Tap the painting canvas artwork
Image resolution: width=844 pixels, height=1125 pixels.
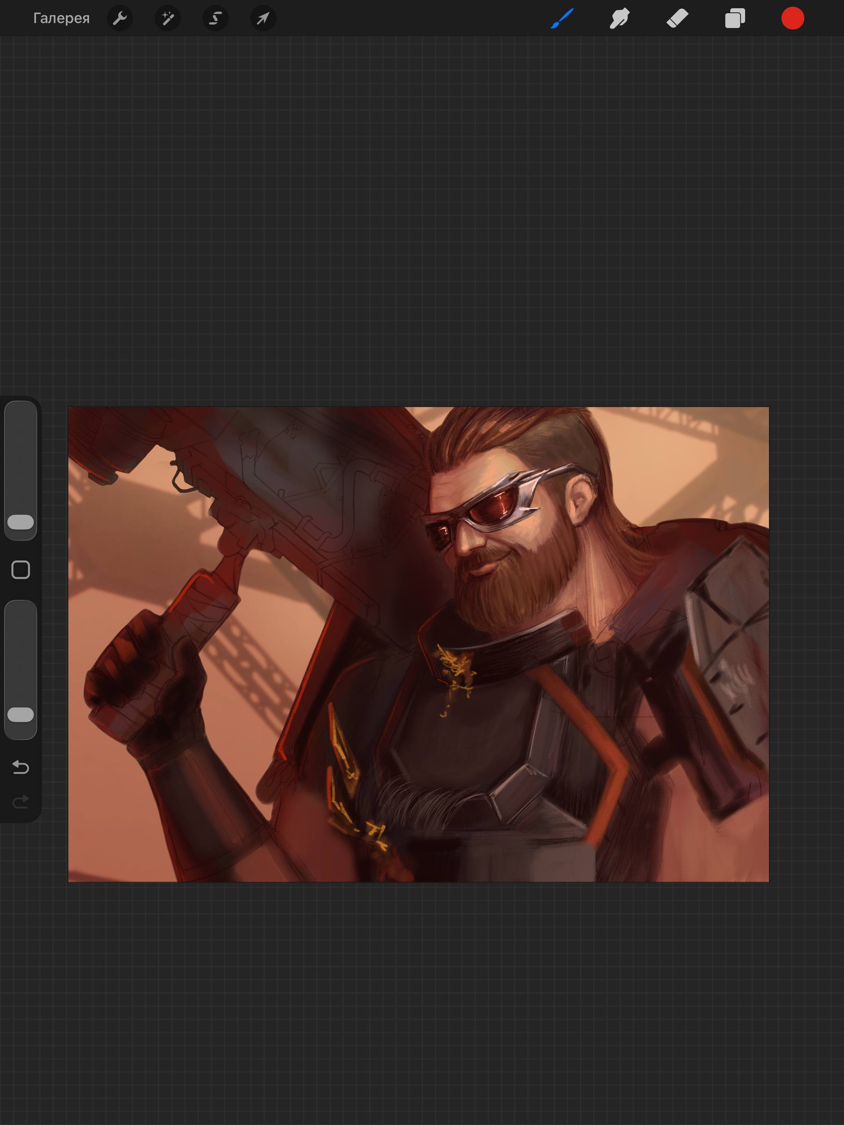coord(418,644)
